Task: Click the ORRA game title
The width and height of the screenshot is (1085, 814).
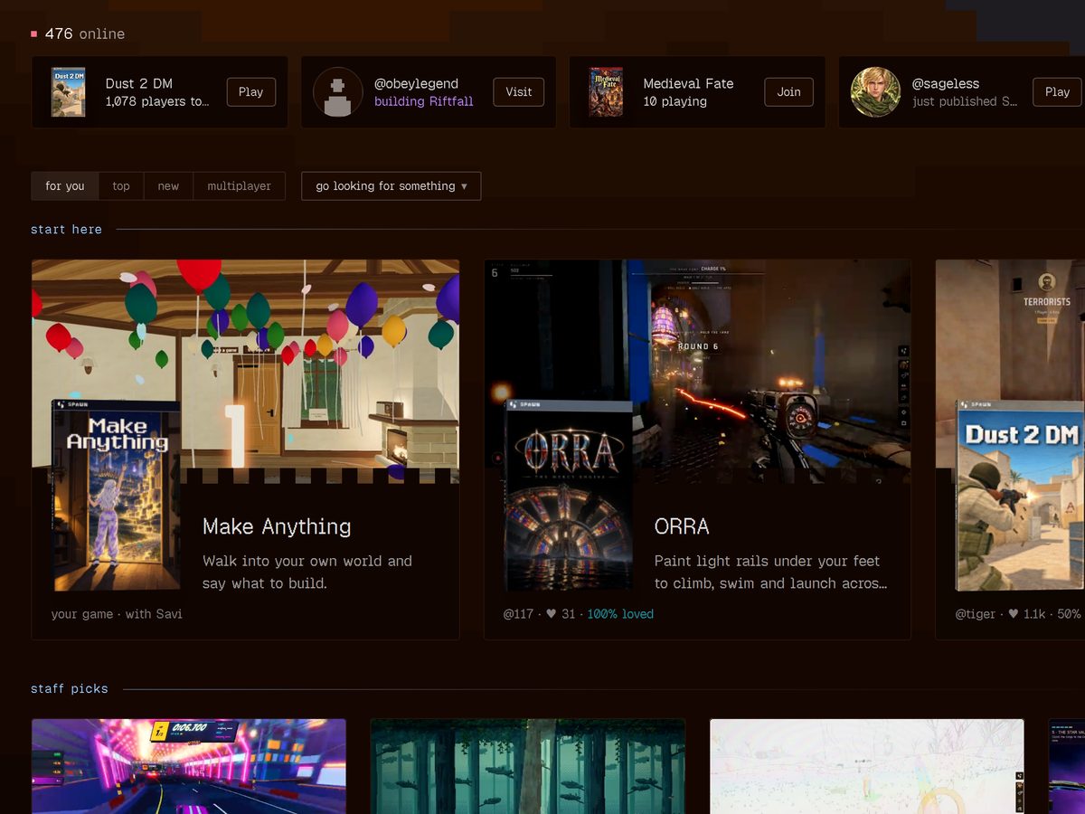Action: (x=682, y=526)
